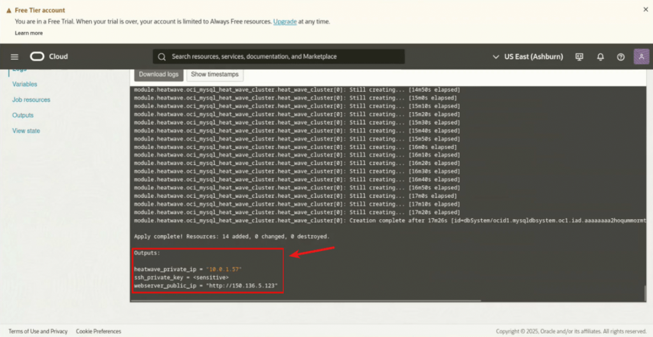Click the Upgrade link in banner
Screen dimensions: 653x337
click(285, 22)
